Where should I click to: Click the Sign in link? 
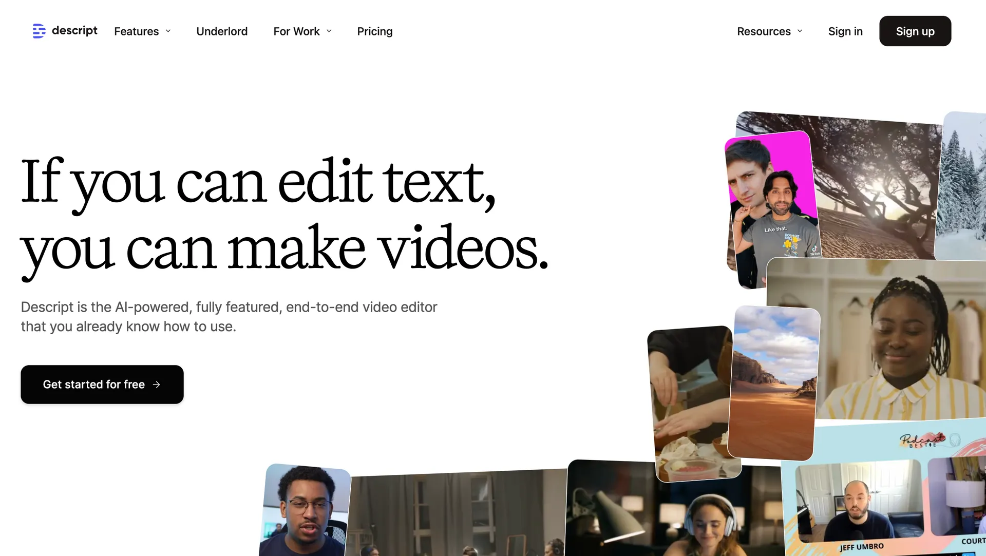tap(845, 31)
